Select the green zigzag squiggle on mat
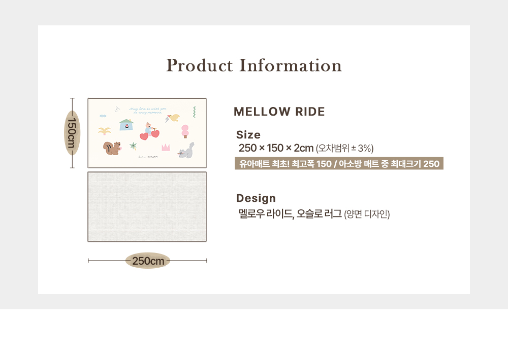 (x=195, y=112)
